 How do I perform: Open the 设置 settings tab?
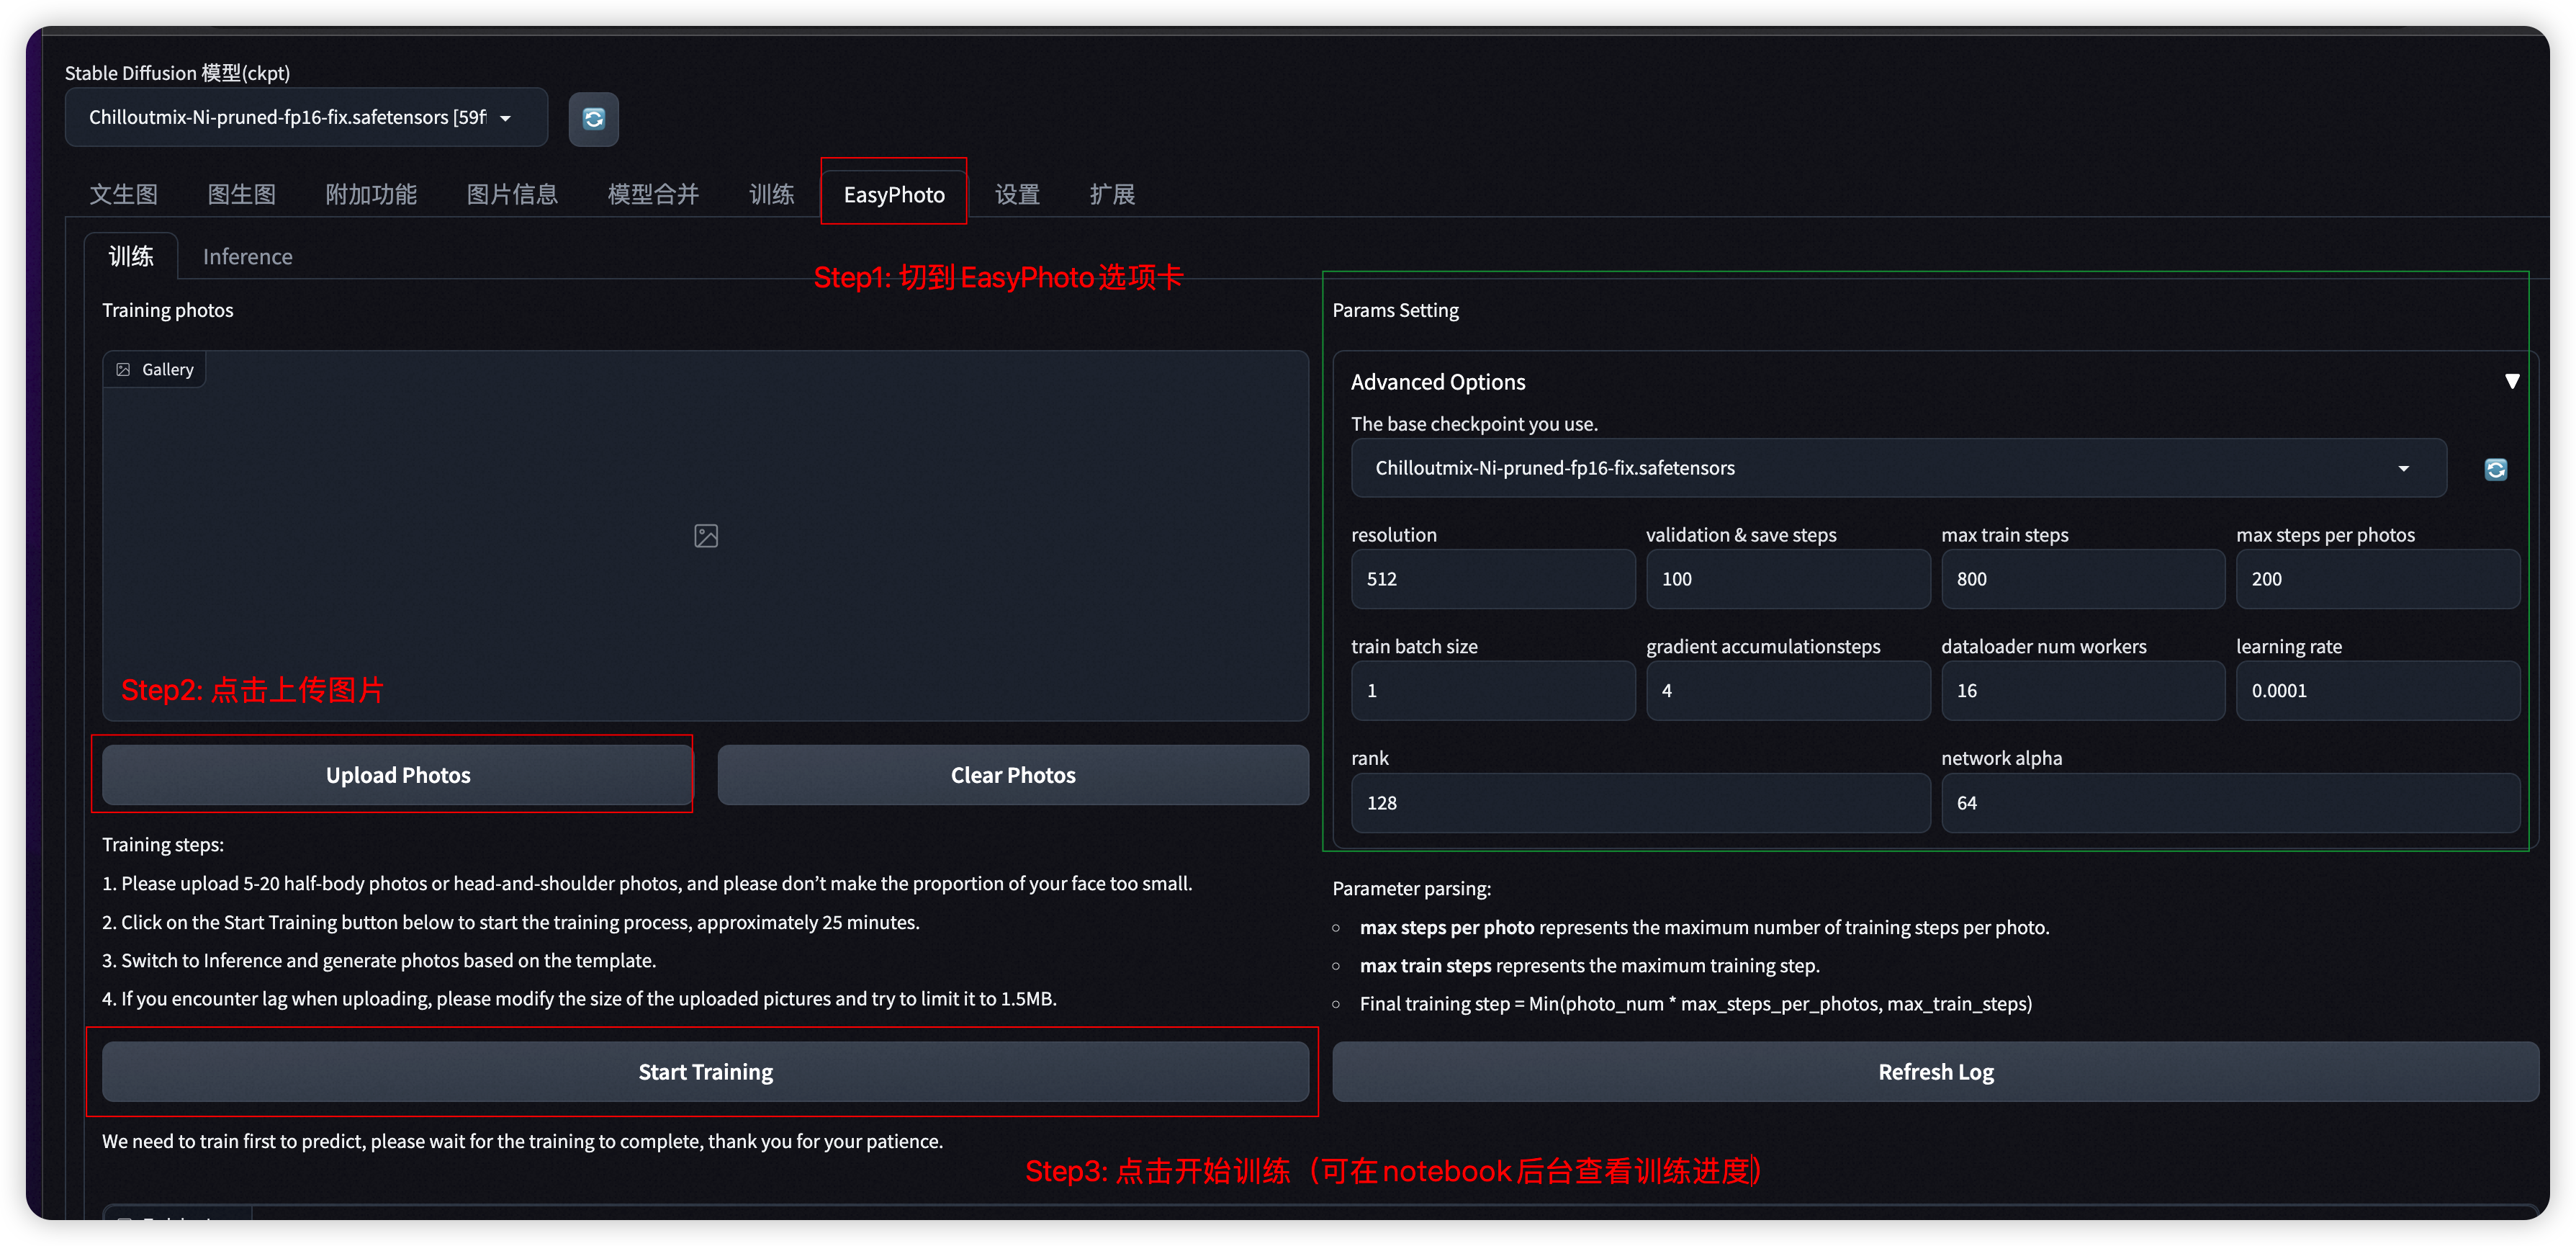click(x=1017, y=195)
